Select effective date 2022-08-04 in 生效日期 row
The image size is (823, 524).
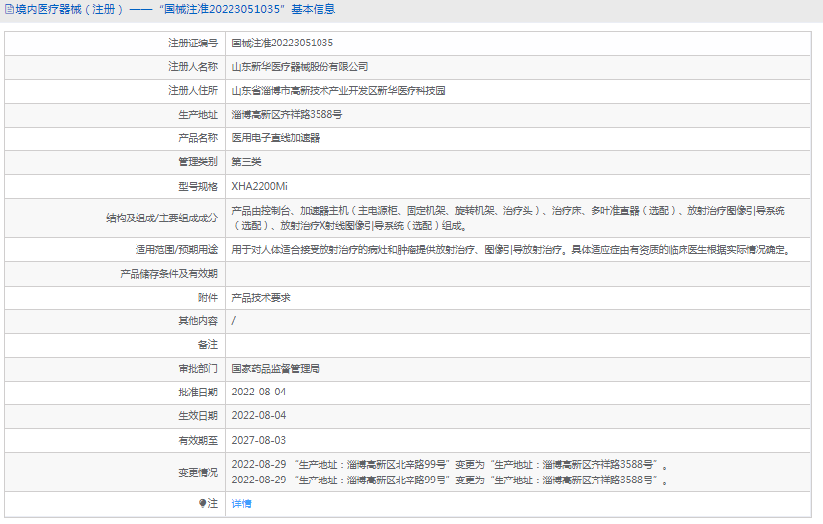pyautogui.click(x=259, y=416)
